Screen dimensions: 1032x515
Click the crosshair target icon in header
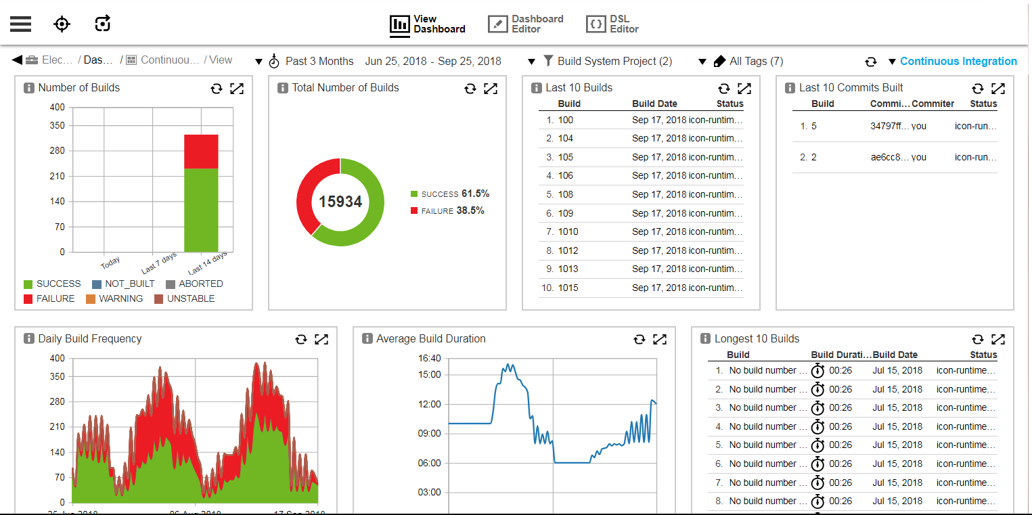[x=62, y=24]
